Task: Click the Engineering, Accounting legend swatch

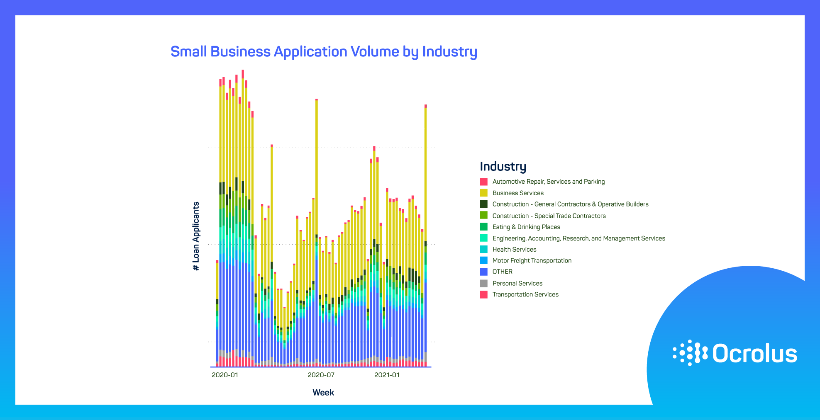Action: click(483, 238)
